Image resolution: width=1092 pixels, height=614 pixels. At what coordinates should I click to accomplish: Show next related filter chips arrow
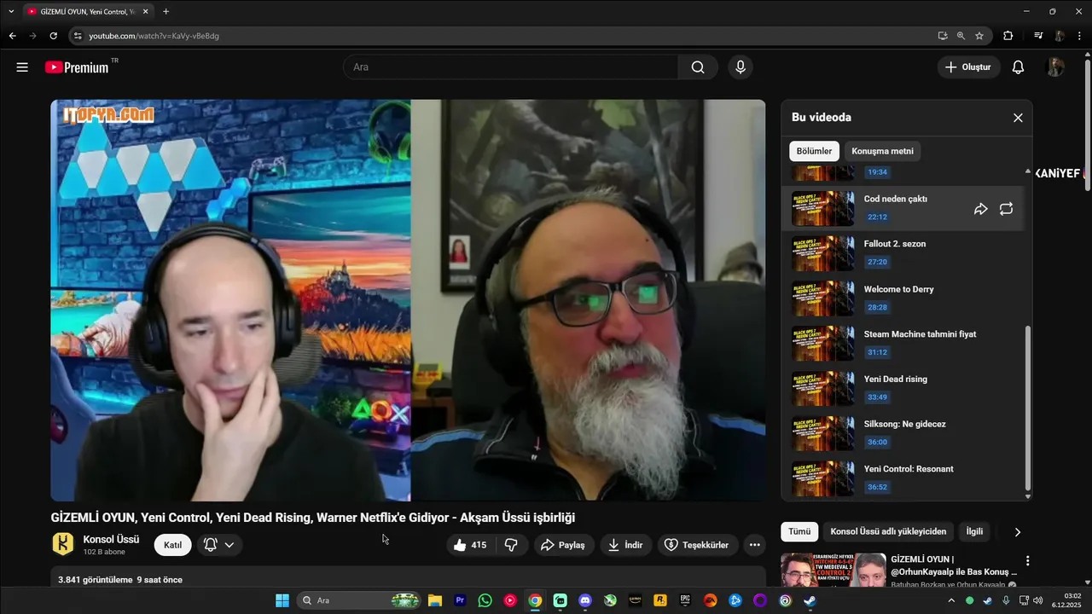tap(1017, 532)
